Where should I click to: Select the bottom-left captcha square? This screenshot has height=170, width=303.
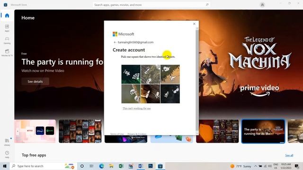(131, 93)
